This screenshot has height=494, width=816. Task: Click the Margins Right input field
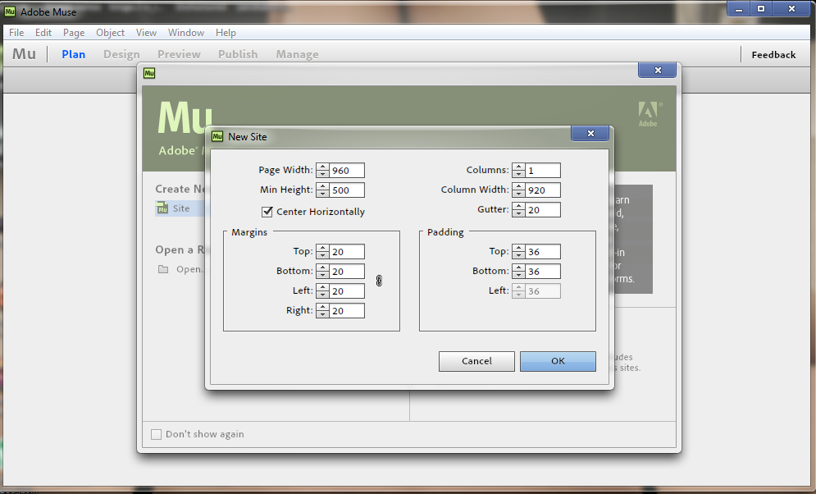click(347, 311)
